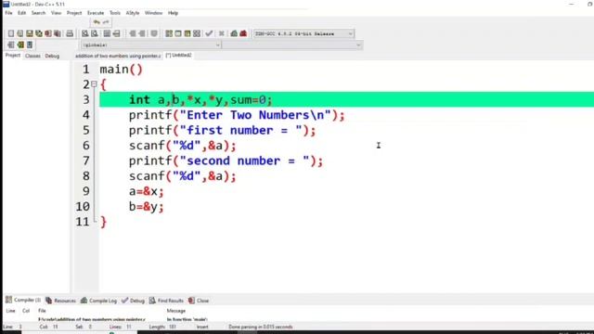Click the Redo arrow icon

click(x=106, y=22)
